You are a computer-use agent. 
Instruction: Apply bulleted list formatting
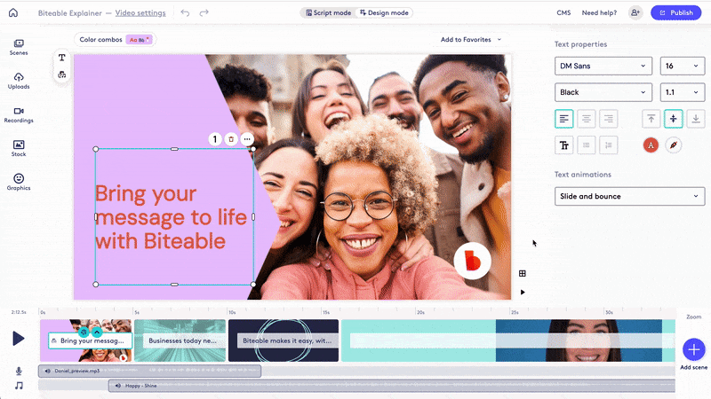coord(587,145)
